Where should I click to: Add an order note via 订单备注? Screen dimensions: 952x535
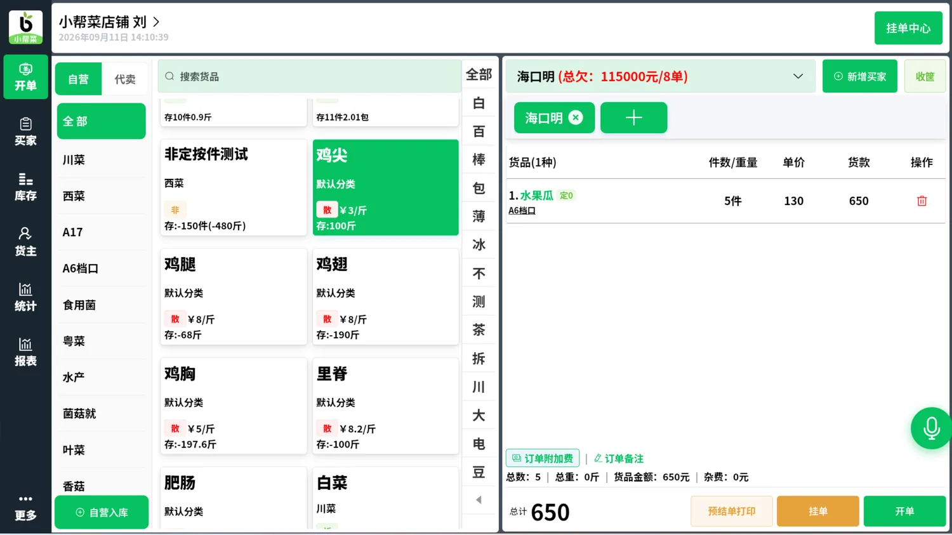coord(619,458)
